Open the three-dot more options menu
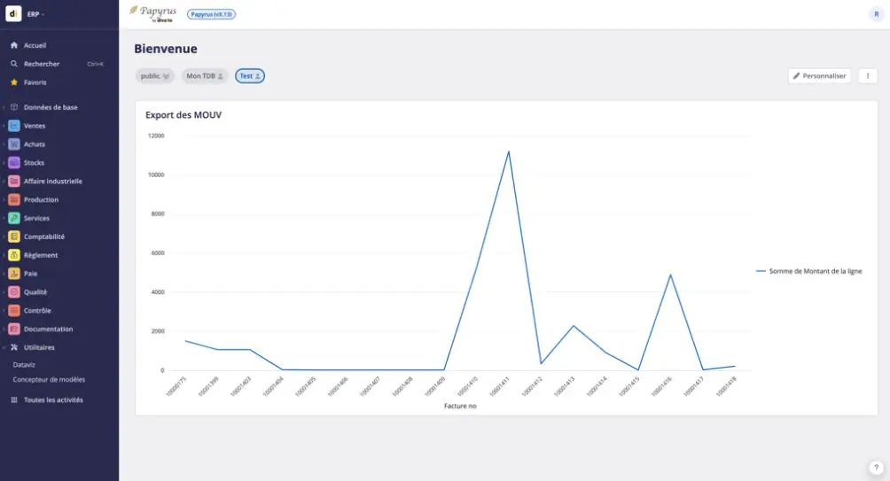890x481 pixels. [x=867, y=76]
